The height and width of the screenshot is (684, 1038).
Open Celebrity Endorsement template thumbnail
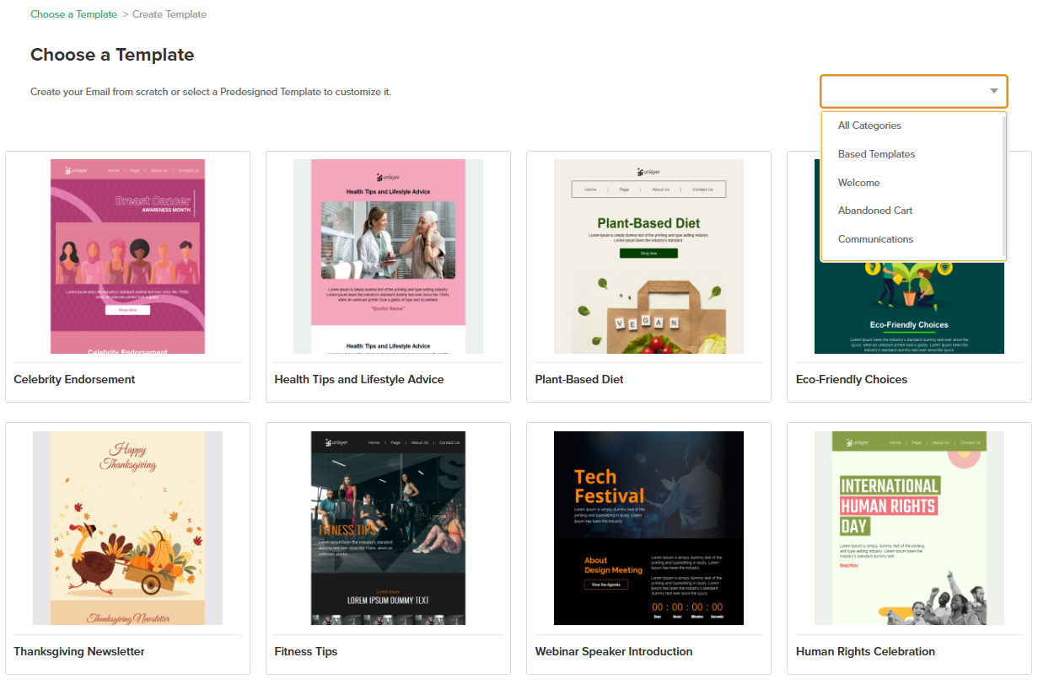(x=127, y=256)
